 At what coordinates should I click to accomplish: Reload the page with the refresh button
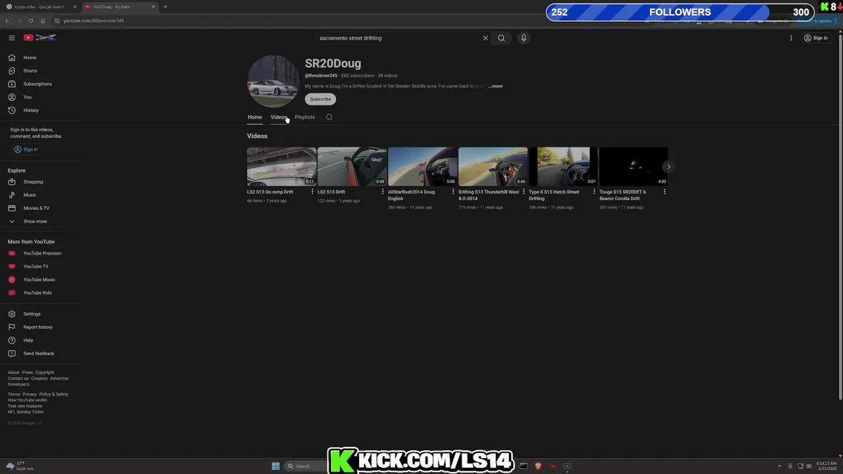coord(30,20)
